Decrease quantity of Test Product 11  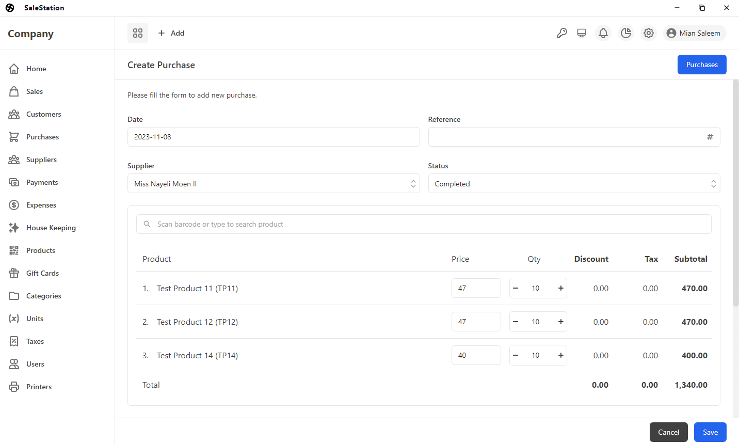click(x=516, y=288)
